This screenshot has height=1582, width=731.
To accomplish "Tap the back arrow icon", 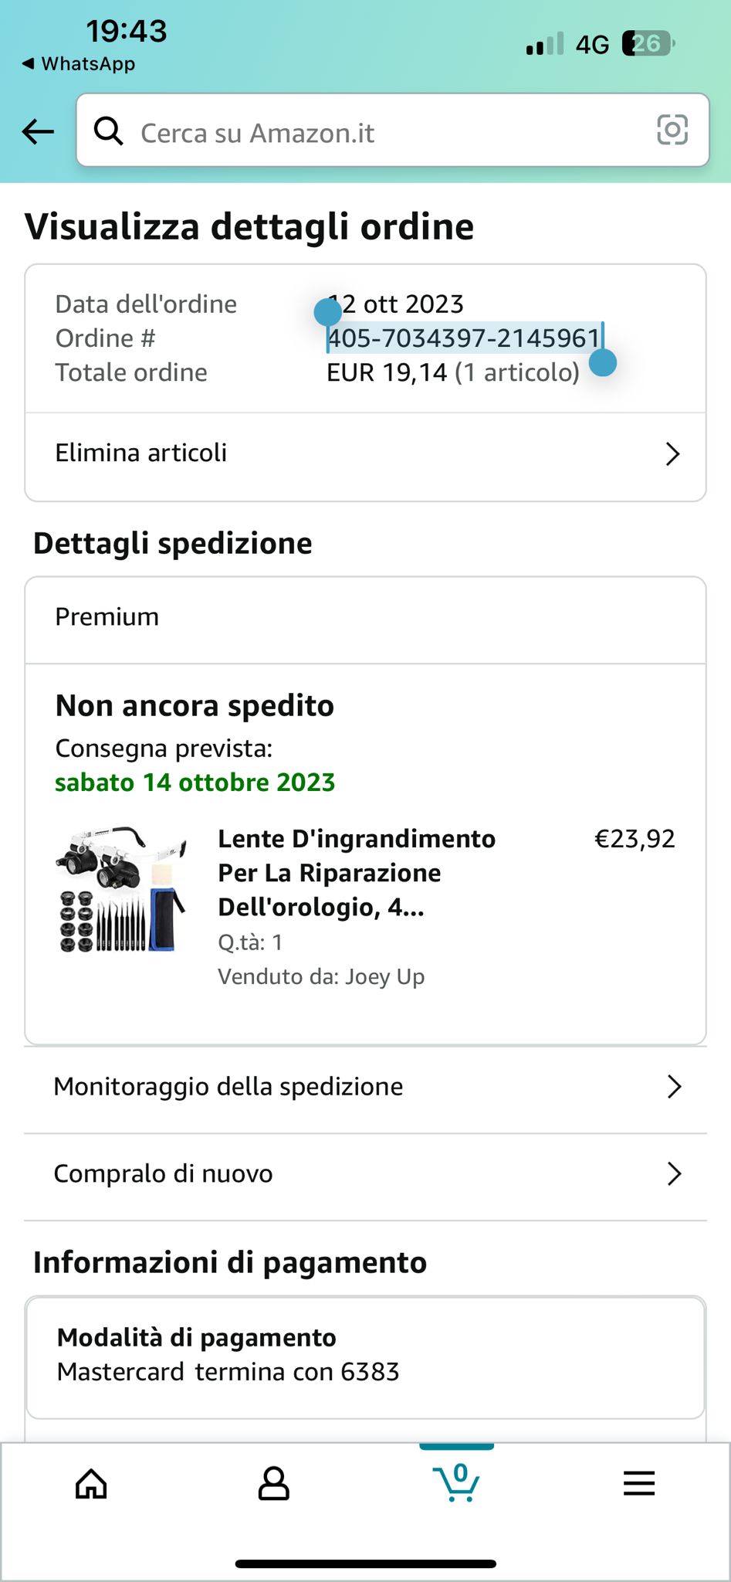I will click(x=38, y=131).
